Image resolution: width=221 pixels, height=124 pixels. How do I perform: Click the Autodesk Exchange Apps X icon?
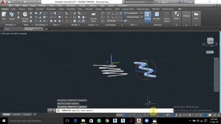pyautogui.click(x=179, y=2)
